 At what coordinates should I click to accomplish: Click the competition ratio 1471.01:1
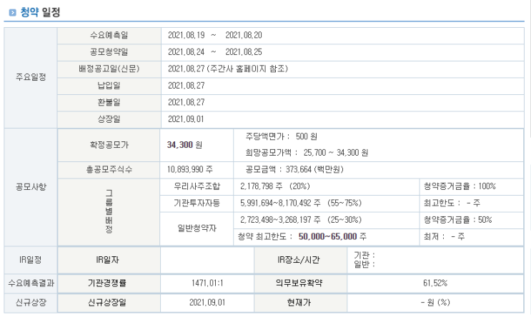tap(207, 283)
